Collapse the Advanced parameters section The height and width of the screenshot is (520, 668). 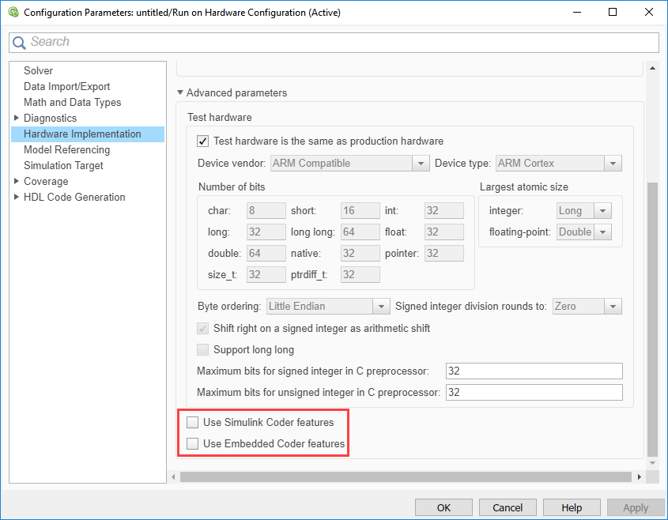[180, 93]
